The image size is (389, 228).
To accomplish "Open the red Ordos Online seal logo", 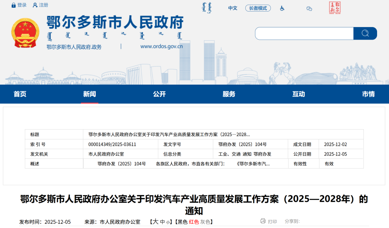I will 335,8.
